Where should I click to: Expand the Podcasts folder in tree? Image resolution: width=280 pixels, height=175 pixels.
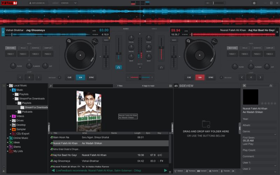pyautogui.click(x=16, y=112)
